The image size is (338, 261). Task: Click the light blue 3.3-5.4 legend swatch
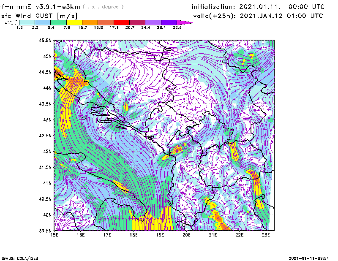point(43,22)
